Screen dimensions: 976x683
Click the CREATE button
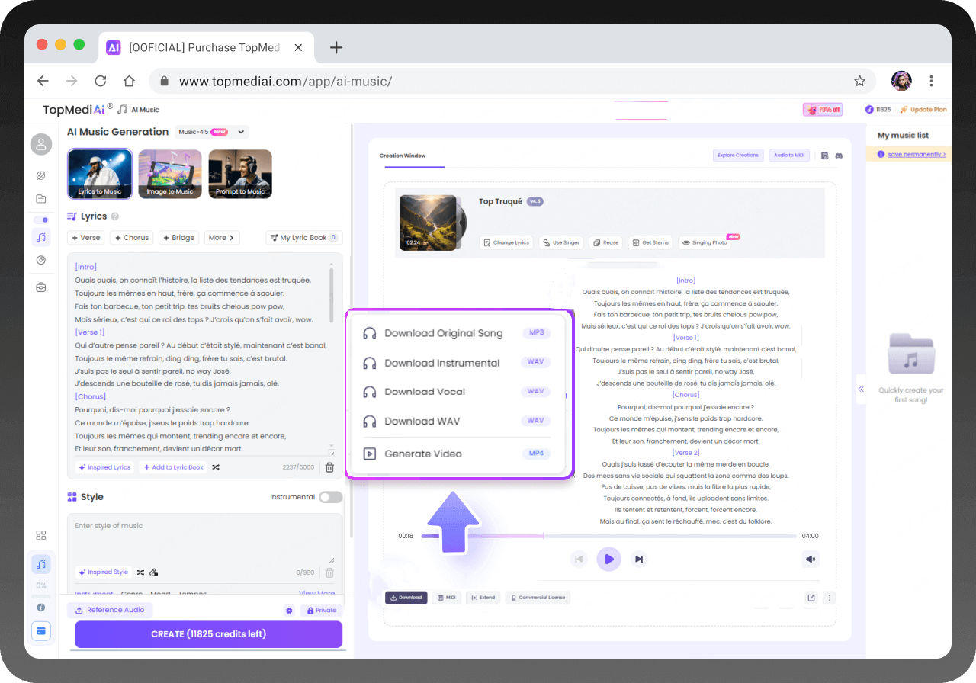pos(208,634)
